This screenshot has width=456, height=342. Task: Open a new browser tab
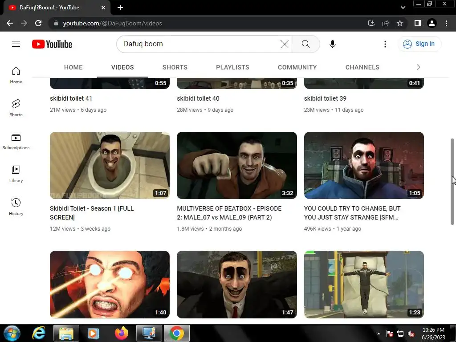[120, 8]
